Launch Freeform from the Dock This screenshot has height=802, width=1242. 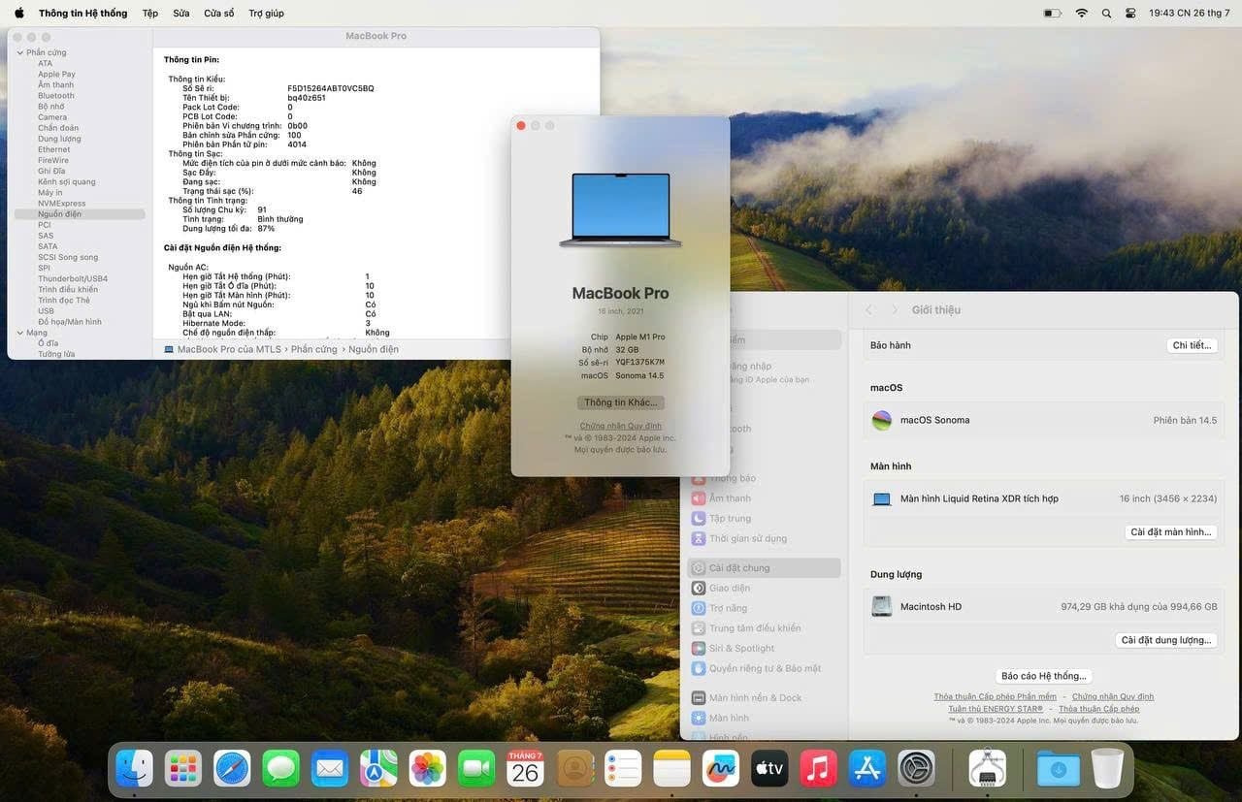[721, 769]
